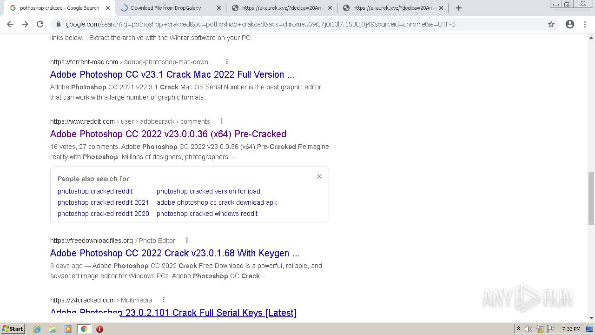Open Photoshop 23.0.2.101 Crack Serial Keys link
This screenshot has height=335, width=595.
(173, 313)
